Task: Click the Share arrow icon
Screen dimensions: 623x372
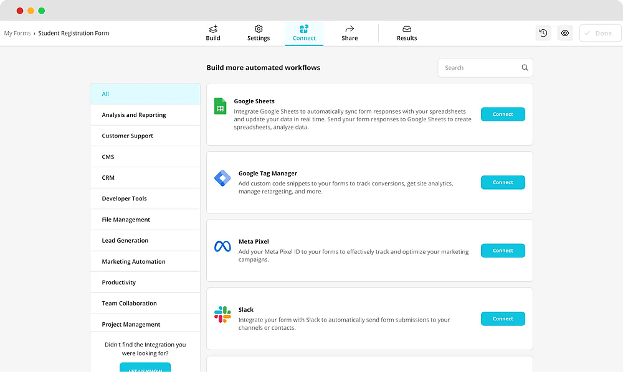Action: tap(350, 29)
